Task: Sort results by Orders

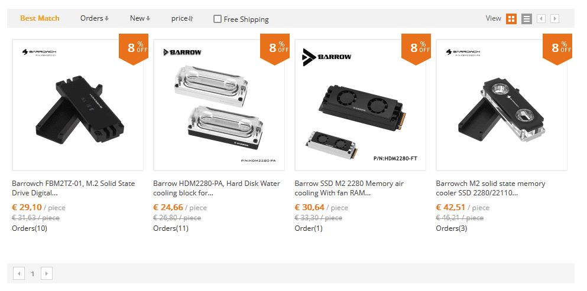Action: (x=95, y=18)
